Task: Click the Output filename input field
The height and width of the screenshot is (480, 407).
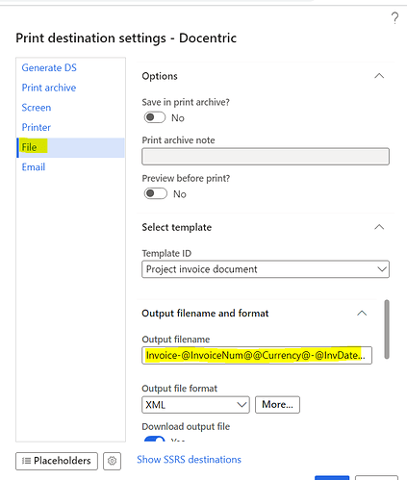Action: pos(257,355)
